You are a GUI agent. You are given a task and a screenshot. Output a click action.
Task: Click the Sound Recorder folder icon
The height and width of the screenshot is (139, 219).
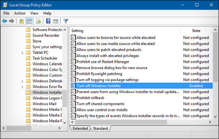(28, 35)
